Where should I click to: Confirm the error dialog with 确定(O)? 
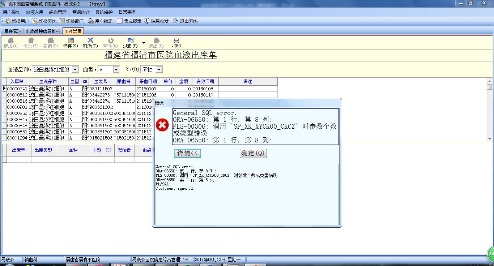point(253,153)
